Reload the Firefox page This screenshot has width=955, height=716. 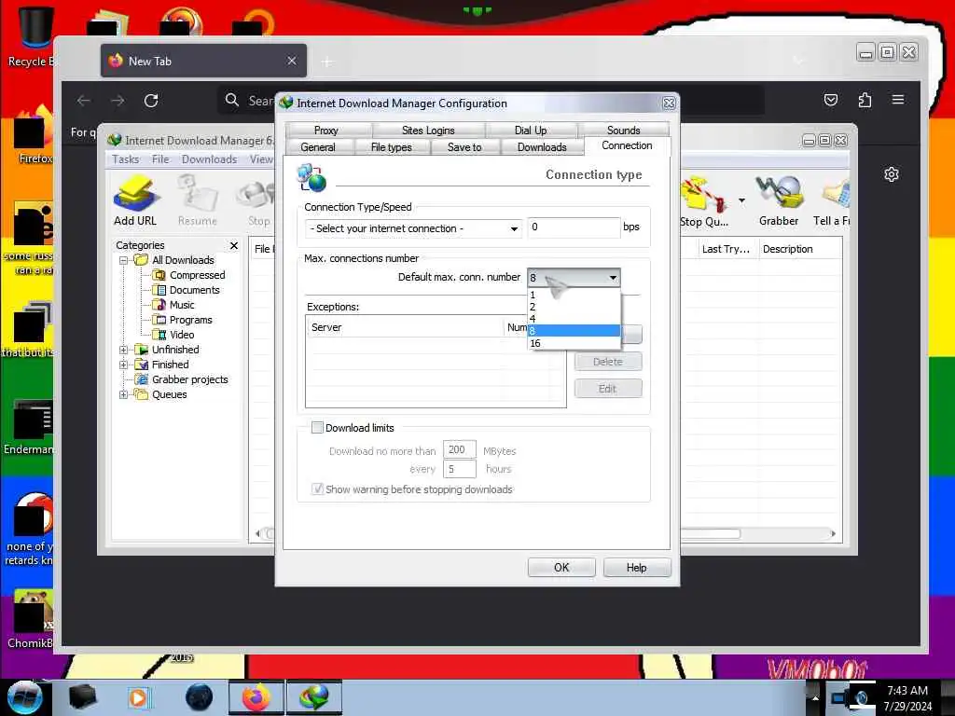[x=151, y=101]
